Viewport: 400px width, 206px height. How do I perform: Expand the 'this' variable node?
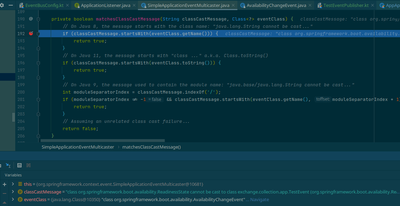point(13,184)
